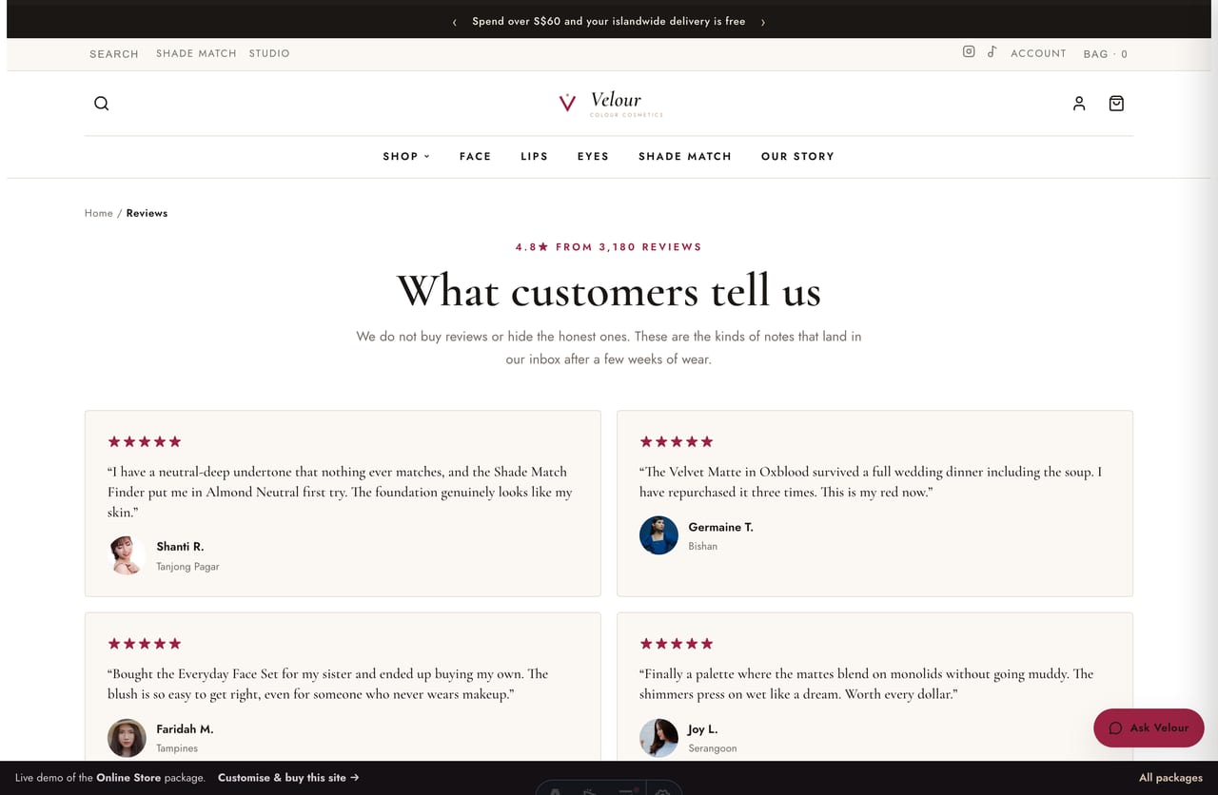1218x795 pixels.
Task: Click the free islandwide delivery announcement text
Action: pos(609,21)
